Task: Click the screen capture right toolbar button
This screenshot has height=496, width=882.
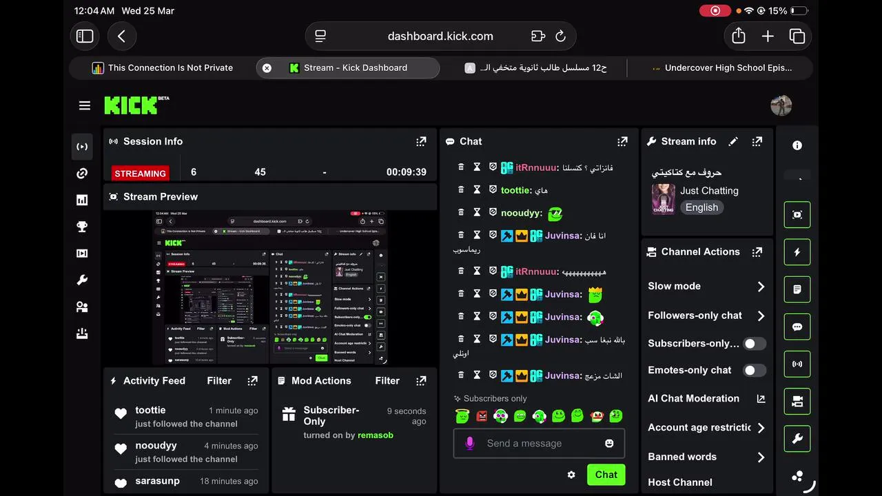Action: pos(797,215)
